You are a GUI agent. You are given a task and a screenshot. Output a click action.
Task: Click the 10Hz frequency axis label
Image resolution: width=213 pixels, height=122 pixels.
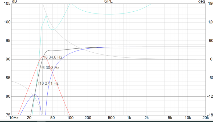coord(14,118)
